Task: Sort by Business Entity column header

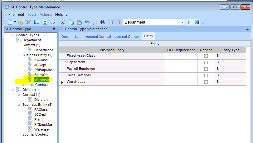Action: [112, 50]
